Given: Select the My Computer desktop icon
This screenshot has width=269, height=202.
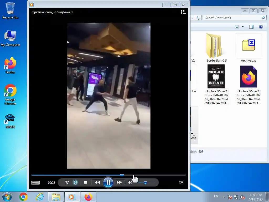Looking at the screenshot, I should tap(10, 38).
